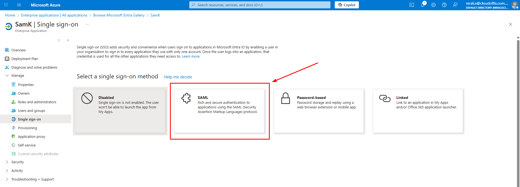Click the search resources, services, and docs box

click(x=260, y=5)
